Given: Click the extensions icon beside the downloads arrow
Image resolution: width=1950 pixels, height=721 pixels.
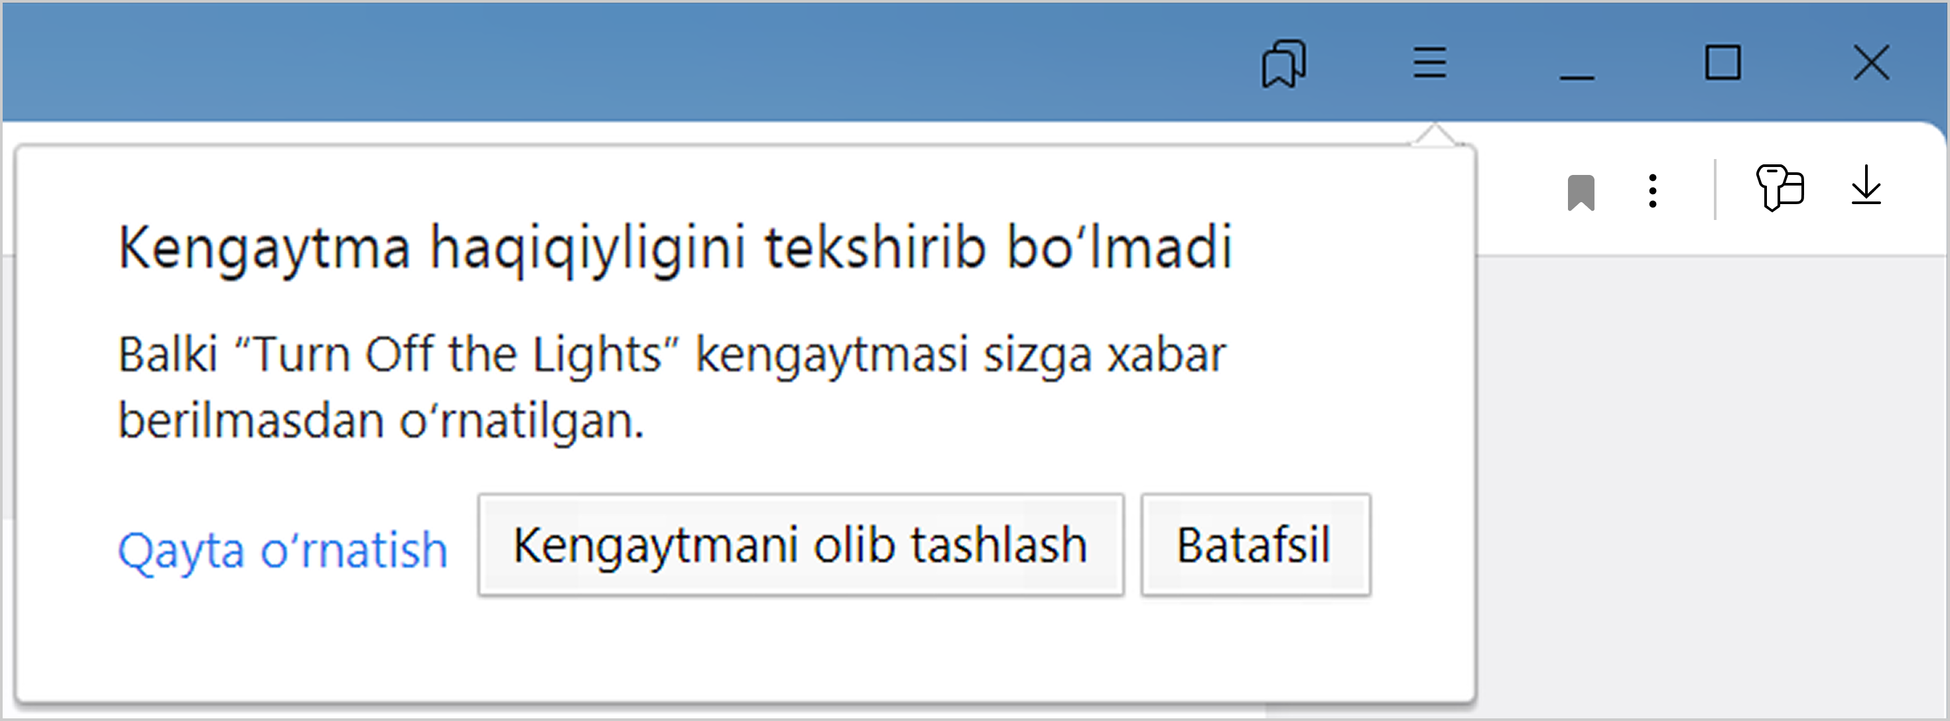Looking at the screenshot, I should click(x=1780, y=188).
